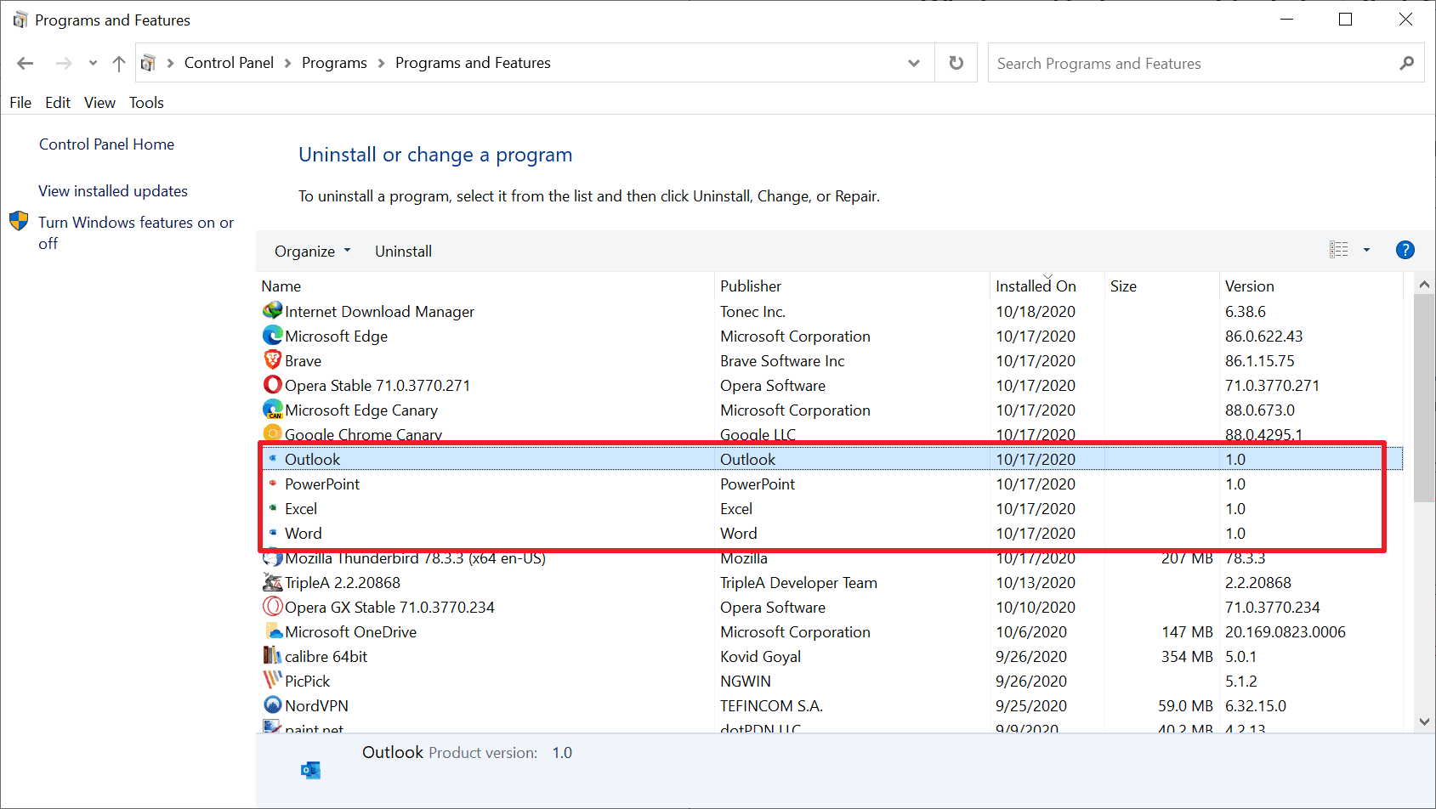Select the NordVPN entry name
This screenshot has height=809, width=1436.
tap(316, 705)
